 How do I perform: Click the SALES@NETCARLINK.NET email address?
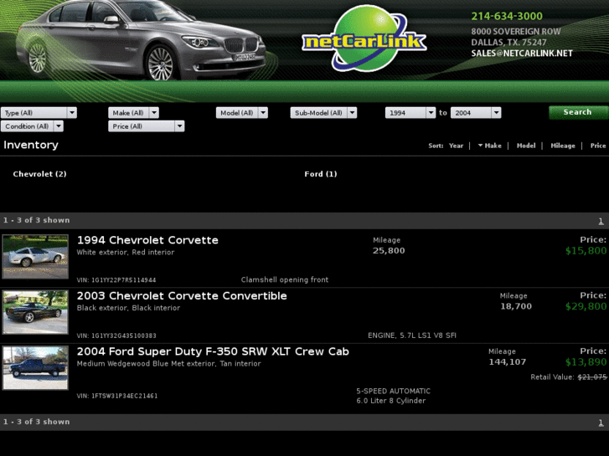[522, 54]
